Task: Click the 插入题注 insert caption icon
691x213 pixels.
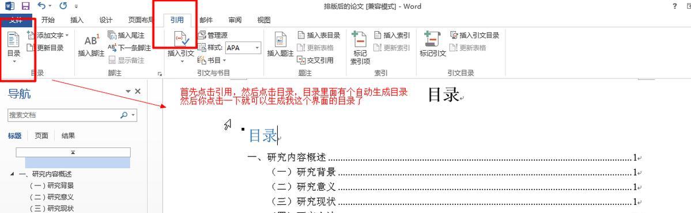Action: (280, 46)
